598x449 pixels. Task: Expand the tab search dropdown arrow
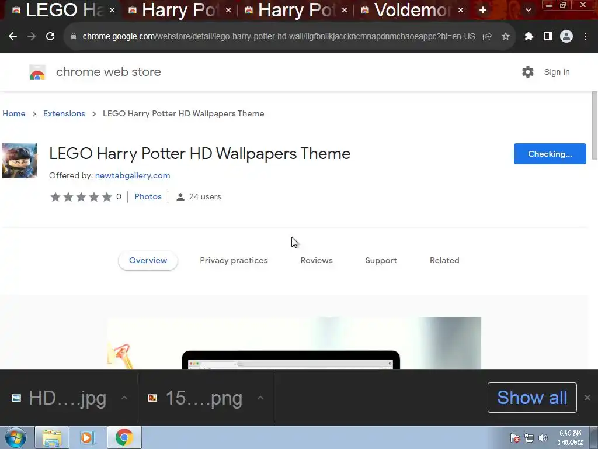click(529, 11)
